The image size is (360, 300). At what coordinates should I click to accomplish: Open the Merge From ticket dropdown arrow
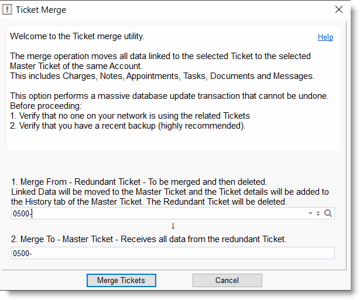(x=310, y=213)
